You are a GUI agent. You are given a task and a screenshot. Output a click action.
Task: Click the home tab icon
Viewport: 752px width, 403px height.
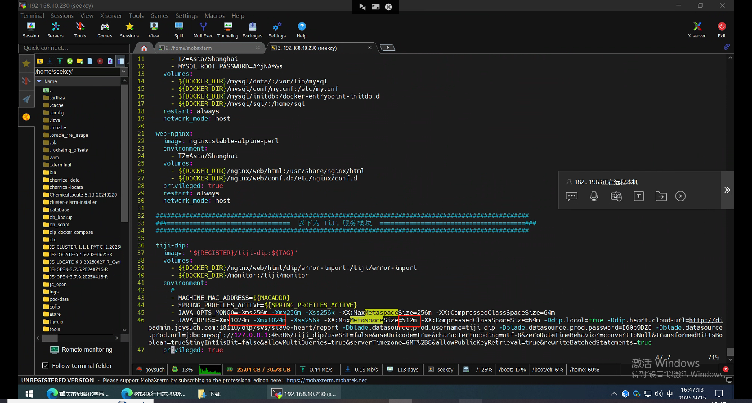(144, 48)
